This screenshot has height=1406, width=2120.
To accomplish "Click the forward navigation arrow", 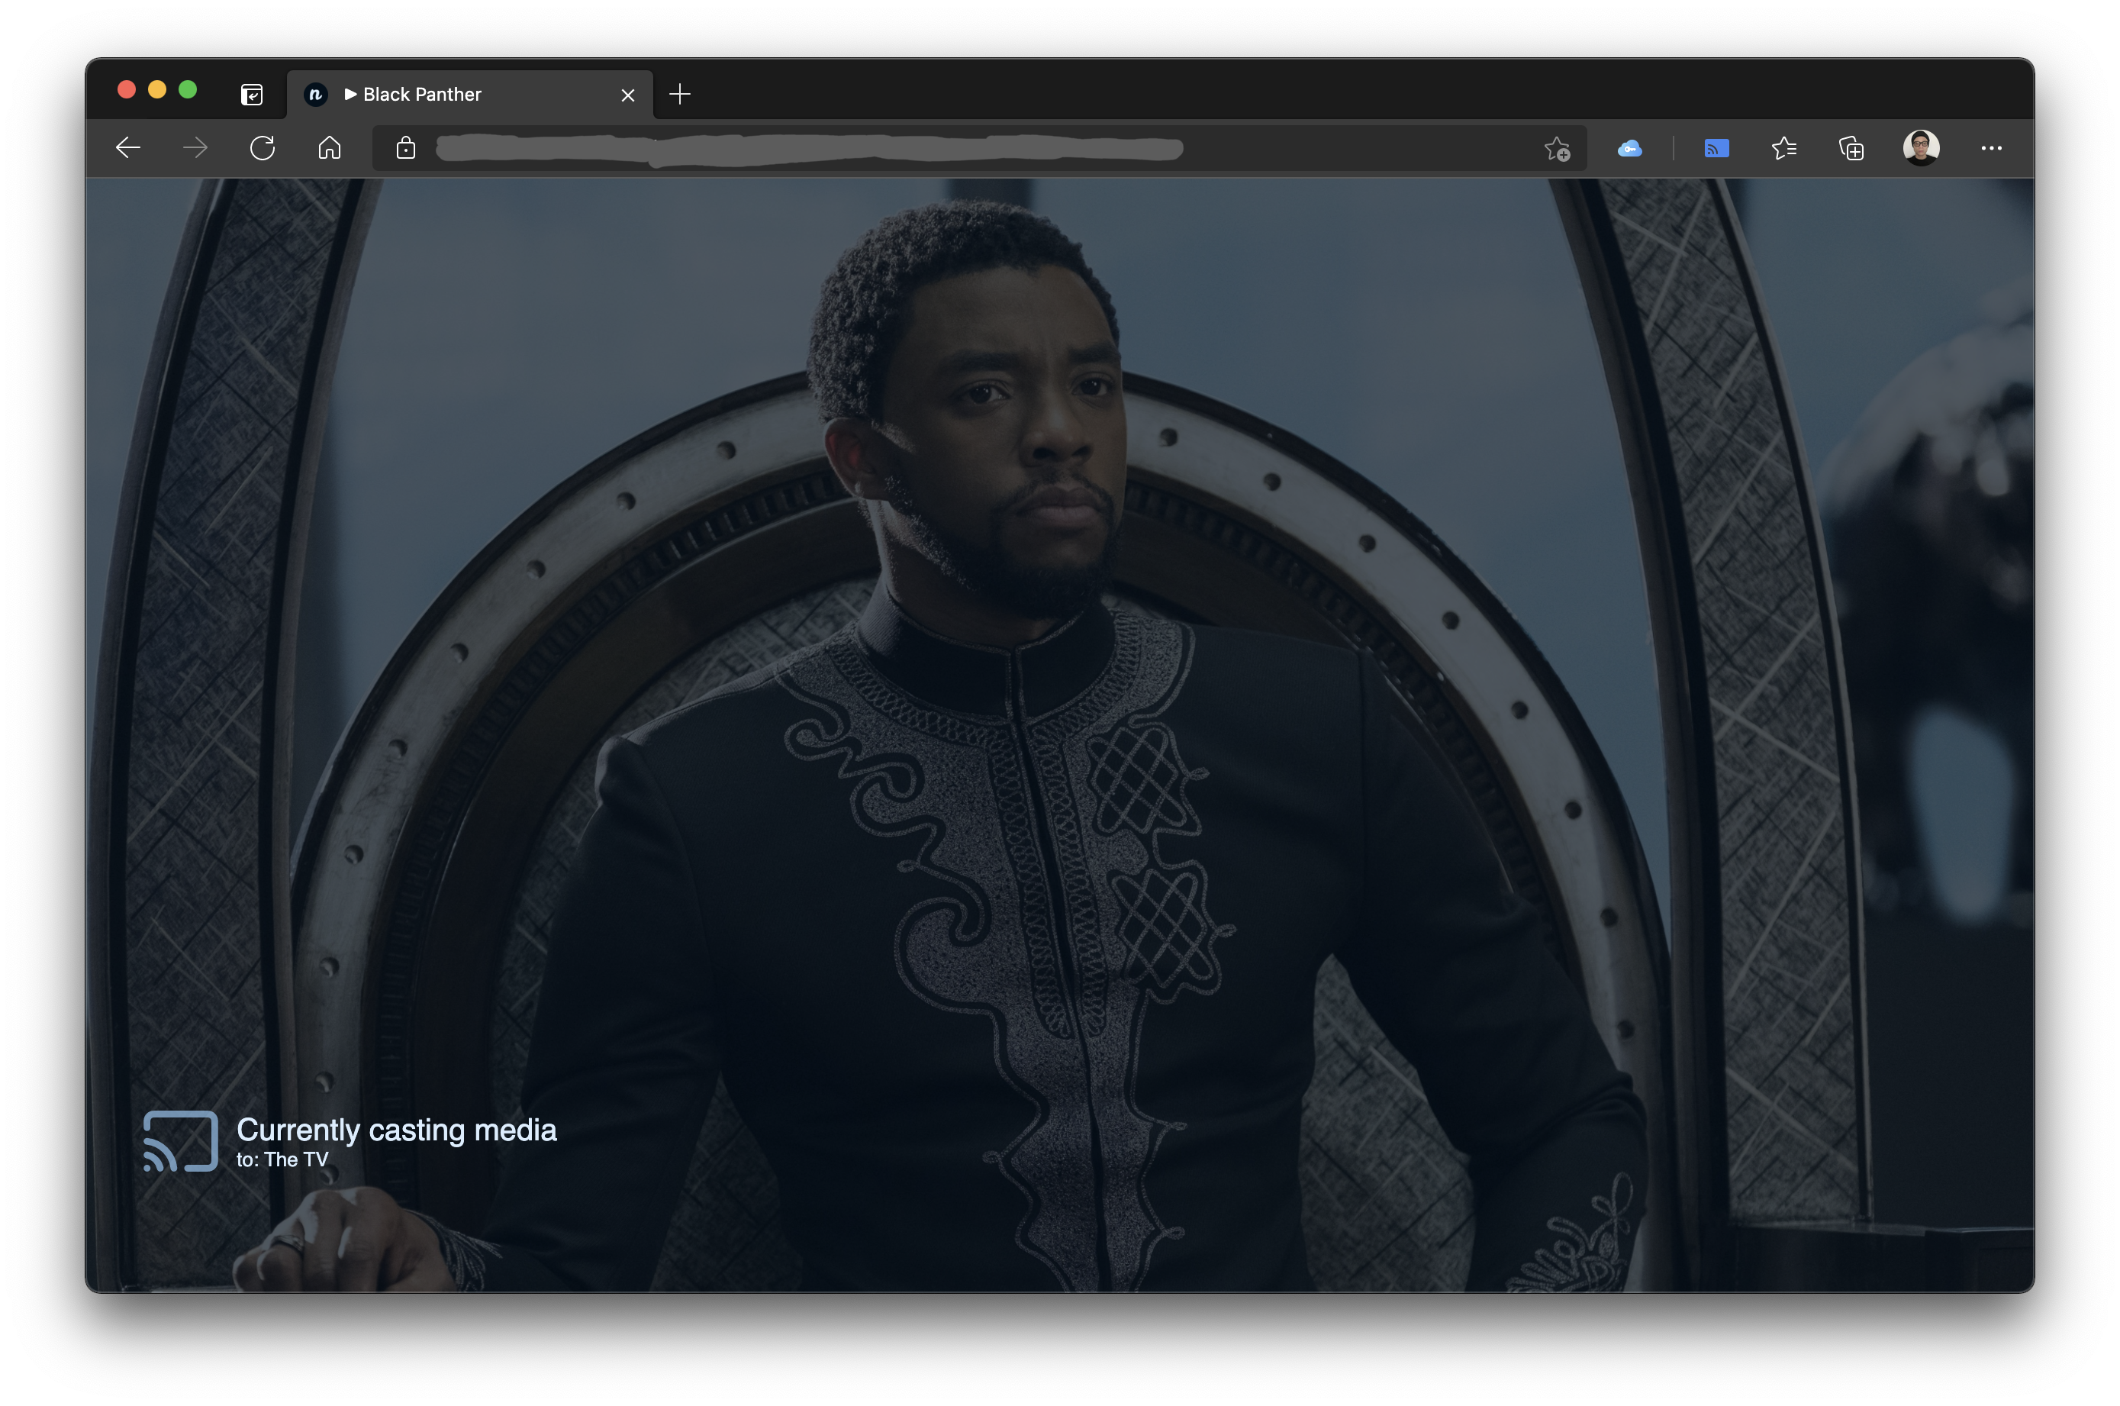I will click(195, 148).
